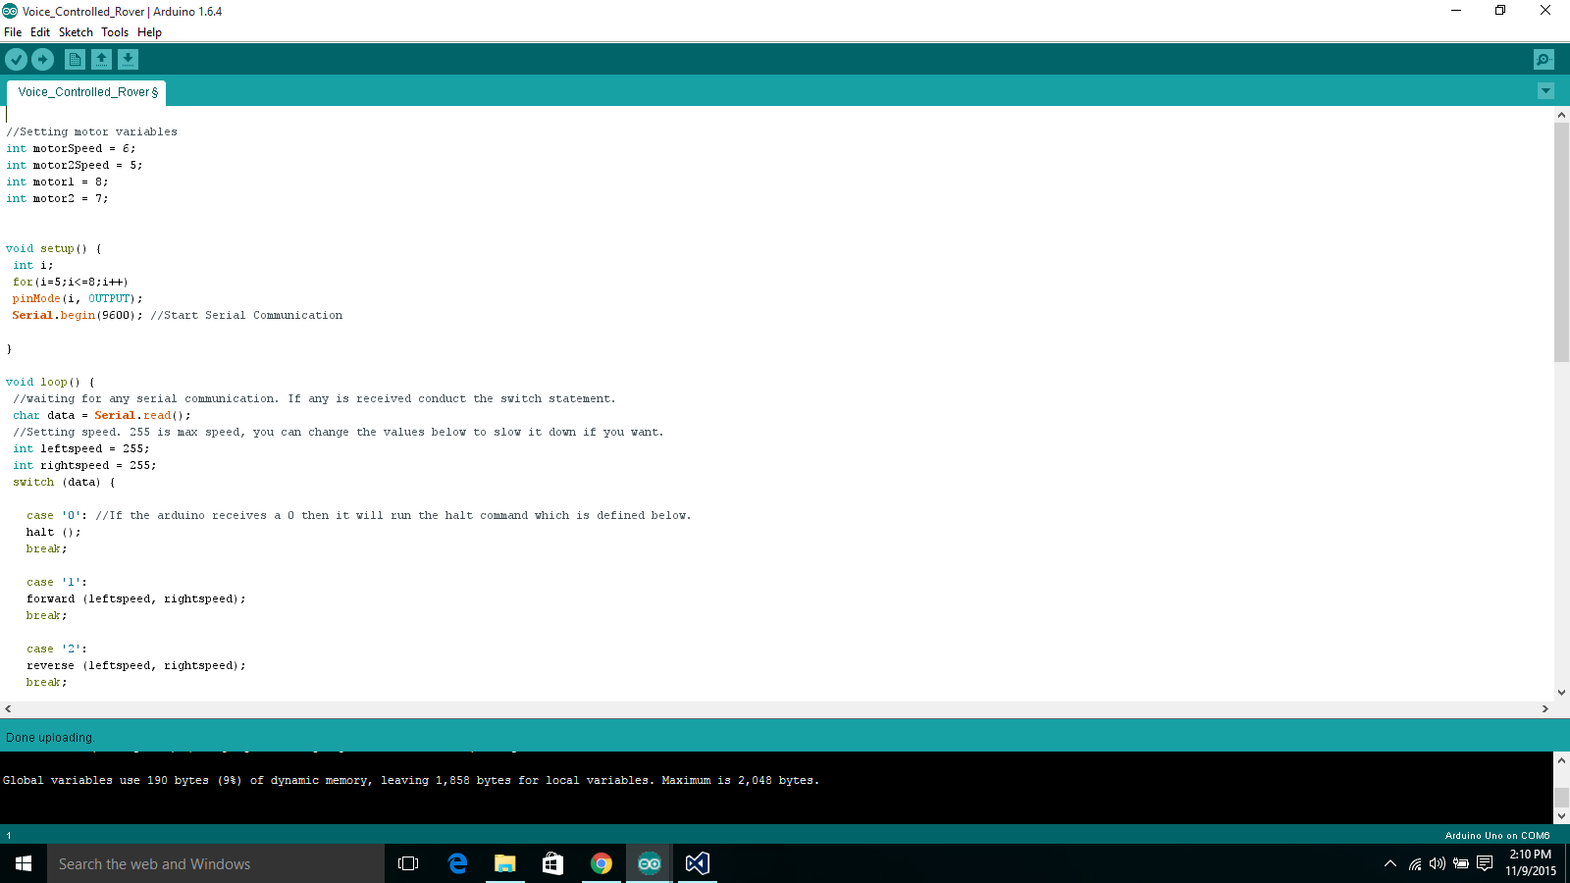Save the current sketch
The width and height of the screenshot is (1570, 883).
coord(128,59)
